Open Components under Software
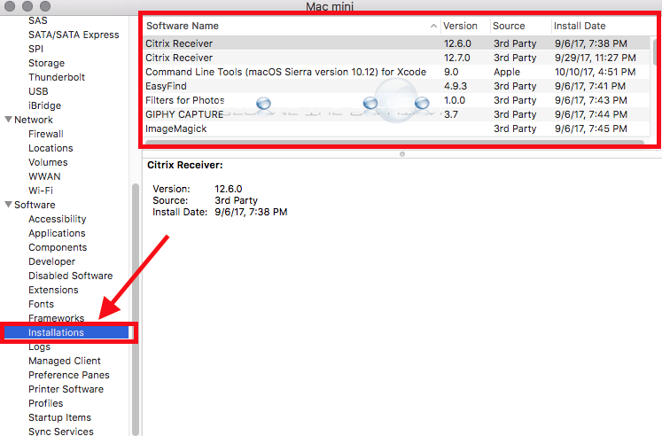The width and height of the screenshot is (662, 436). coord(58,247)
